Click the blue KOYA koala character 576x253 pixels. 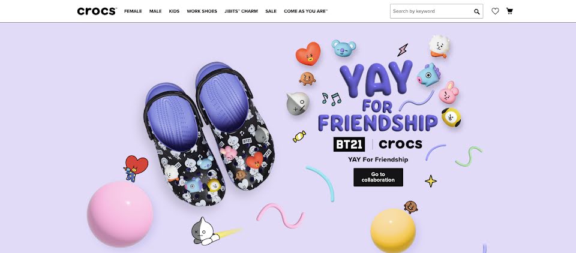coord(343,48)
